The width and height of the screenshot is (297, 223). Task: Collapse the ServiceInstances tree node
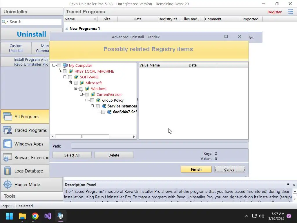[x=92, y=106]
